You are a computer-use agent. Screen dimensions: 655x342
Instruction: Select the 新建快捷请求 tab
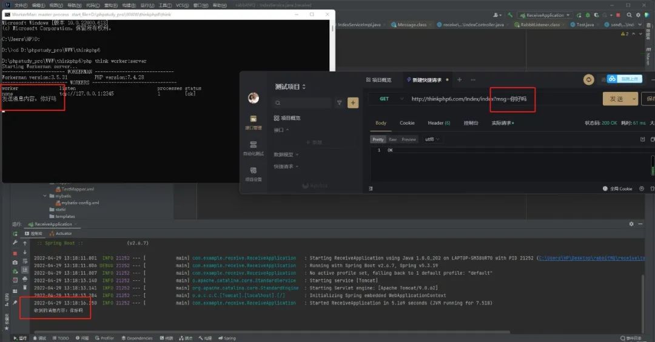pos(426,80)
